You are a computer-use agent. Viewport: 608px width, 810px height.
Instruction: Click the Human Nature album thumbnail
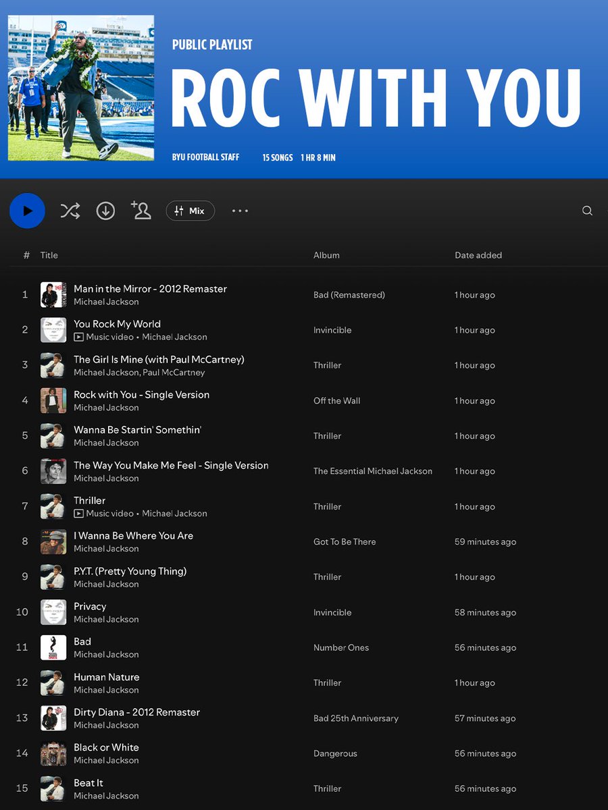[x=53, y=683]
